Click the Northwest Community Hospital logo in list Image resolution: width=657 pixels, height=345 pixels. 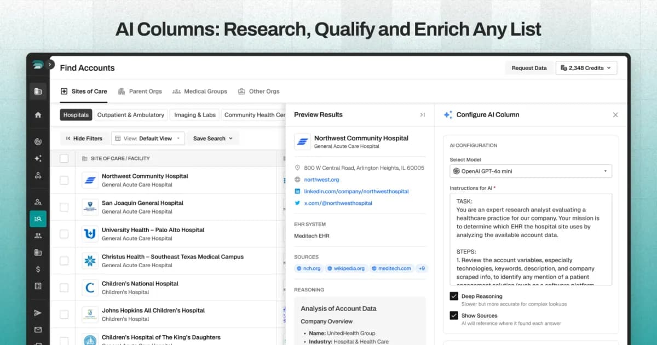coord(90,180)
